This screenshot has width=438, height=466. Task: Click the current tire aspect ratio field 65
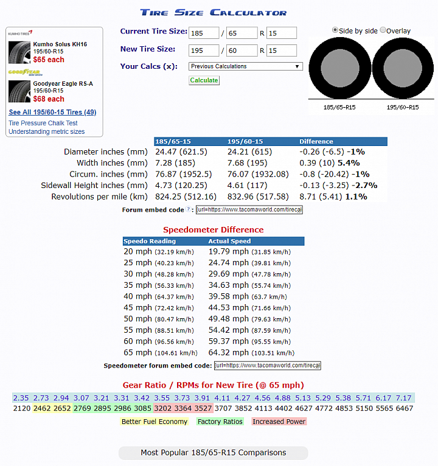(x=242, y=33)
